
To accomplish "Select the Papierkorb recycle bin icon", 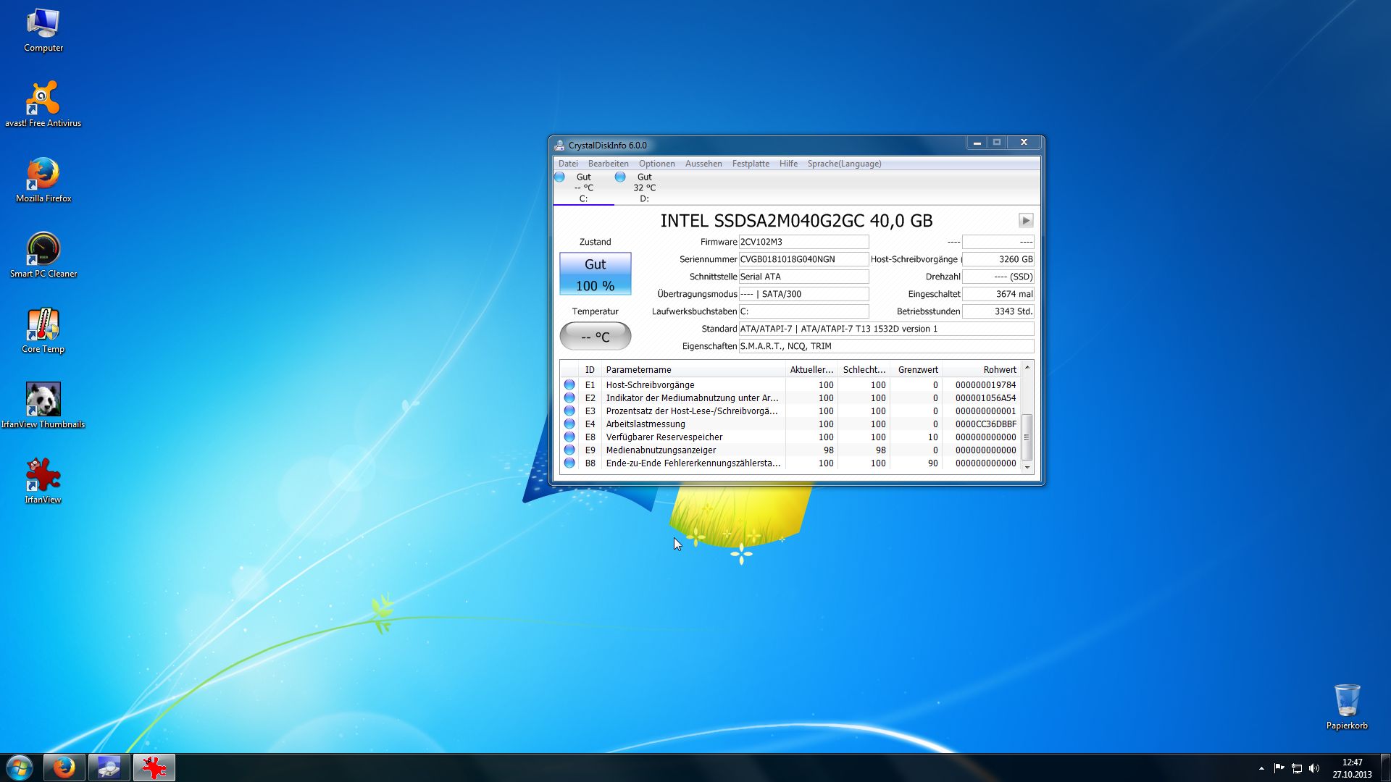I will click(x=1347, y=707).
